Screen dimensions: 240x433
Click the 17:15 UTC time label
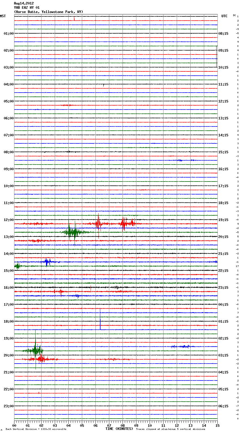[223, 186]
